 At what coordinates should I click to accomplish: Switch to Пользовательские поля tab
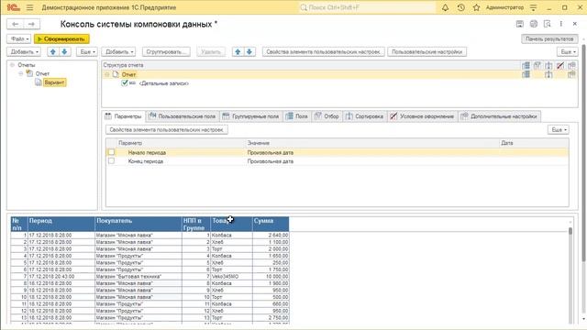(x=183, y=116)
